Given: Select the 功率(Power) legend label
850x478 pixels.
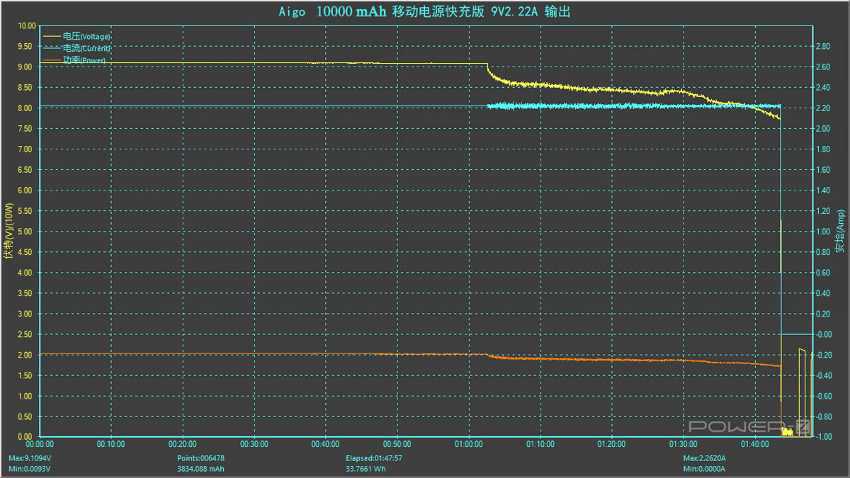Looking at the screenshot, I should pyautogui.click(x=84, y=60).
